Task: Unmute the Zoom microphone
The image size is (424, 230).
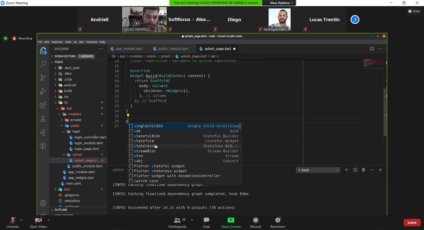Action: coord(12,222)
